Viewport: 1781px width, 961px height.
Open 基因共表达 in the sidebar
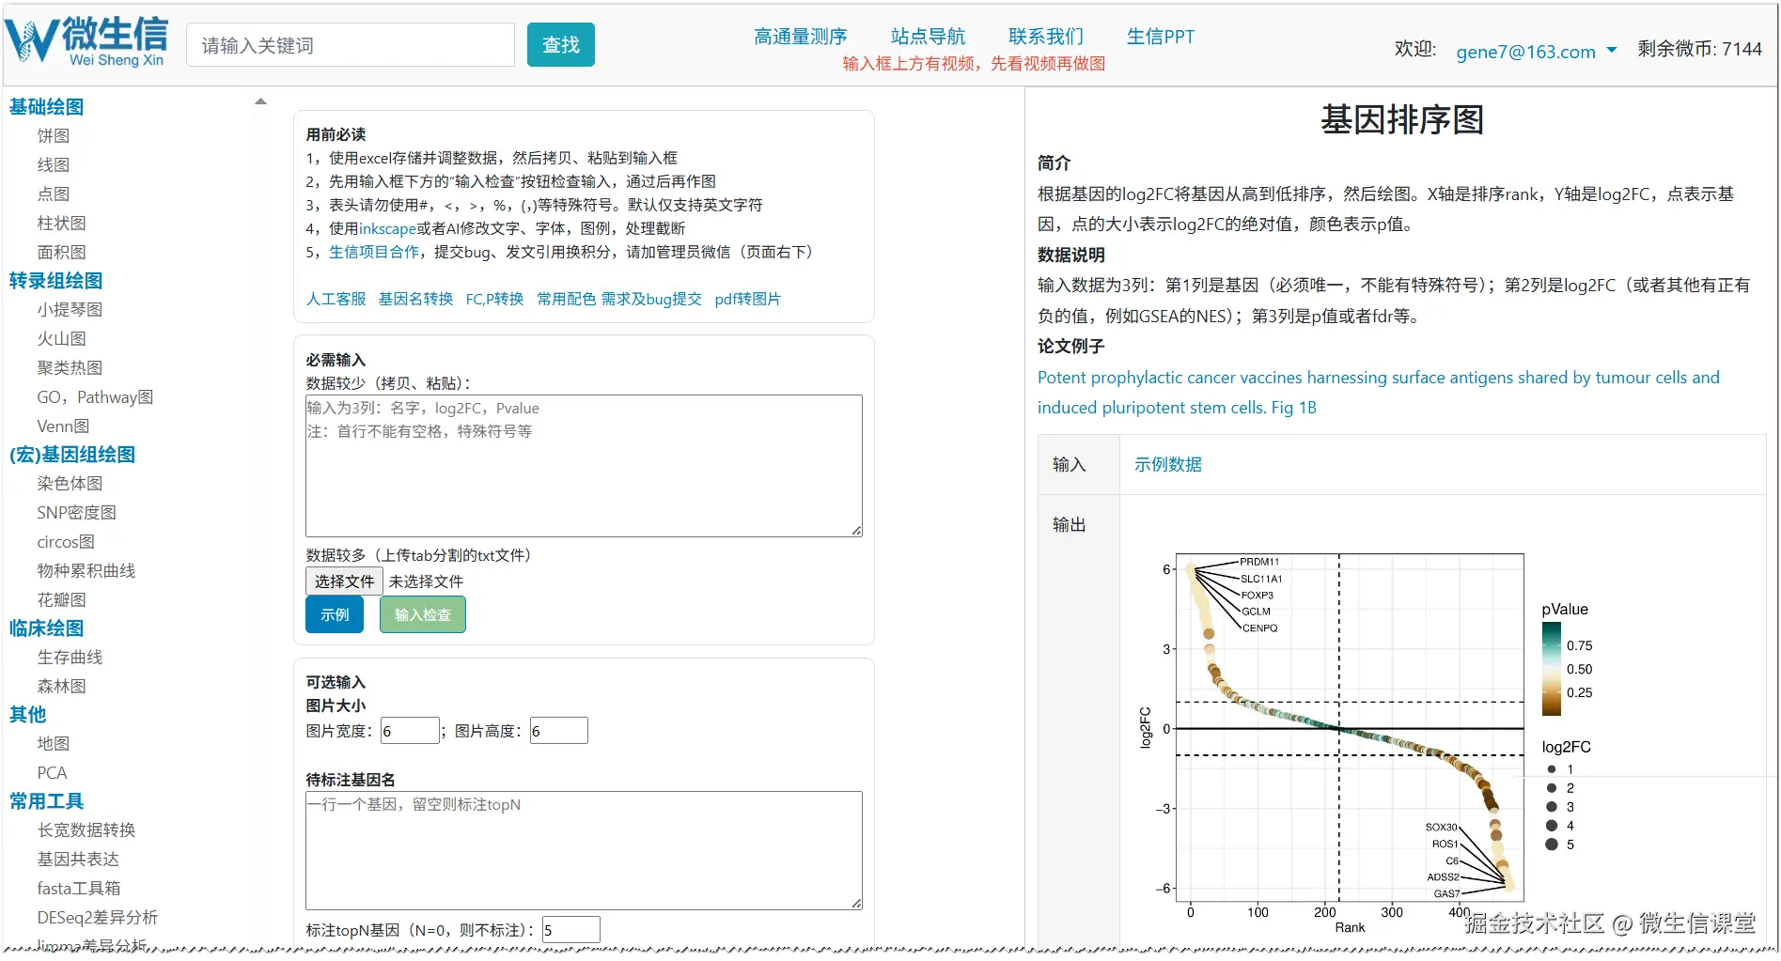click(79, 860)
